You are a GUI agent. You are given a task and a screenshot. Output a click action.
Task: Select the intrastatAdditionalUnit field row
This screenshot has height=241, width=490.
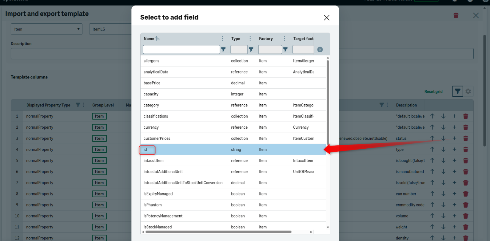233,172
